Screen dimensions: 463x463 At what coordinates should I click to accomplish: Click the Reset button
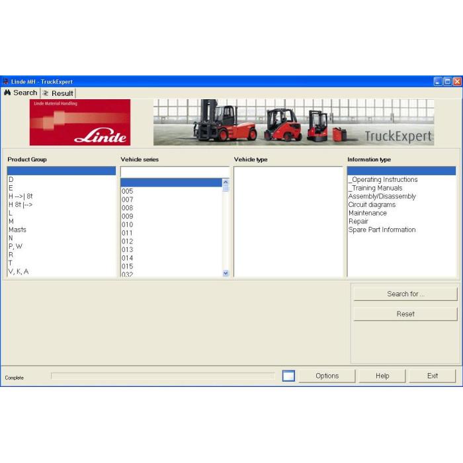point(405,314)
